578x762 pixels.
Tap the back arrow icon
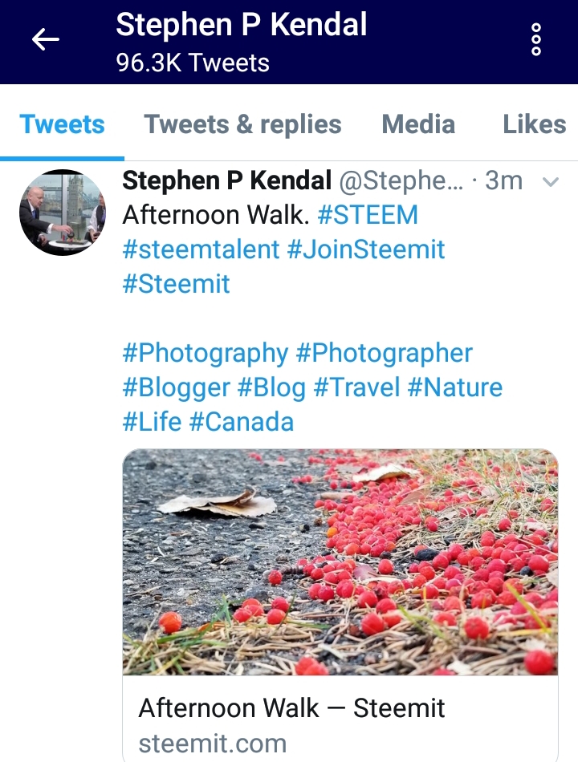pyautogui.click(x=46, y=39)
